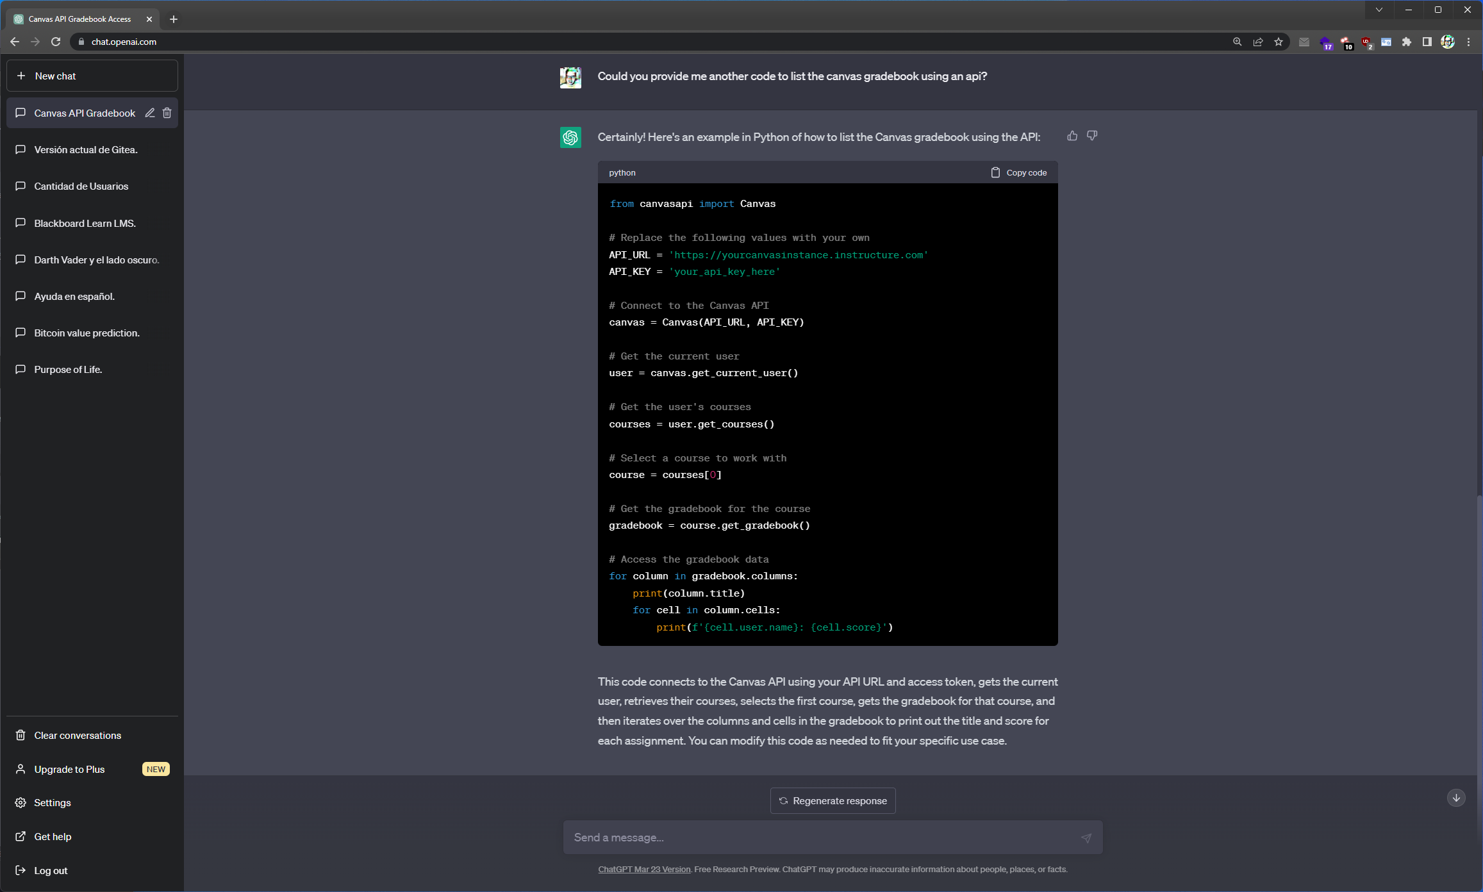
Task: Expand the tab search chevron in title bar
Action: tap(1379, 10)
